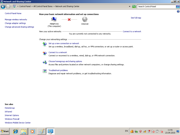Open Windows Mobile Device Center link

pyautogui.click(x=18, y=123)
